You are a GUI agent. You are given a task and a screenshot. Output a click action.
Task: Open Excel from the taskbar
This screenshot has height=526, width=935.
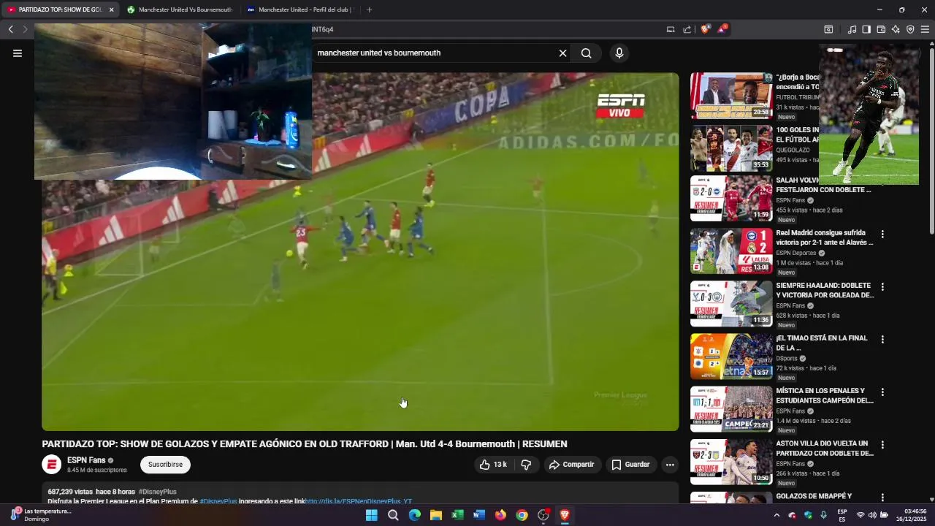click(457, 515)
